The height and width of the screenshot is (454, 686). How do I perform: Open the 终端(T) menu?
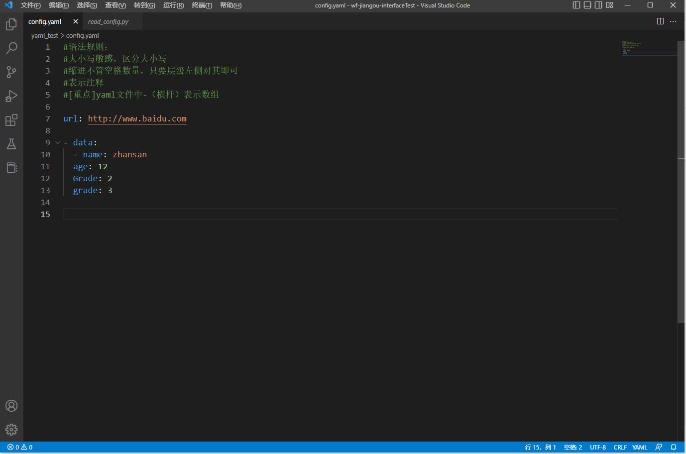[x=202, y=5]
